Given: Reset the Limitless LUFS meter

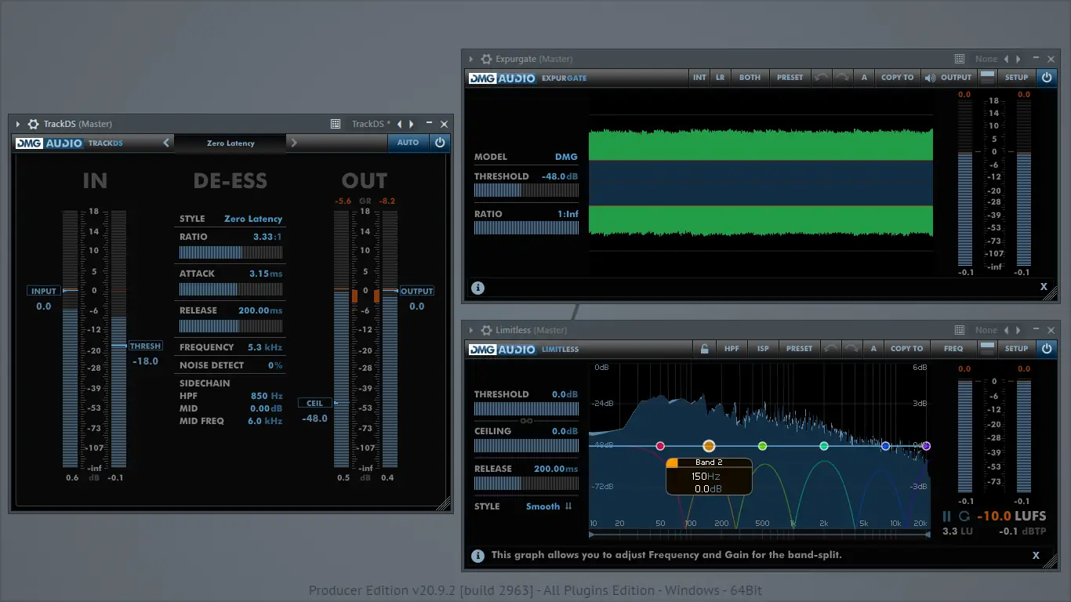Looking at the screenshot, I should pyautogui.click(x=964, y=517).
